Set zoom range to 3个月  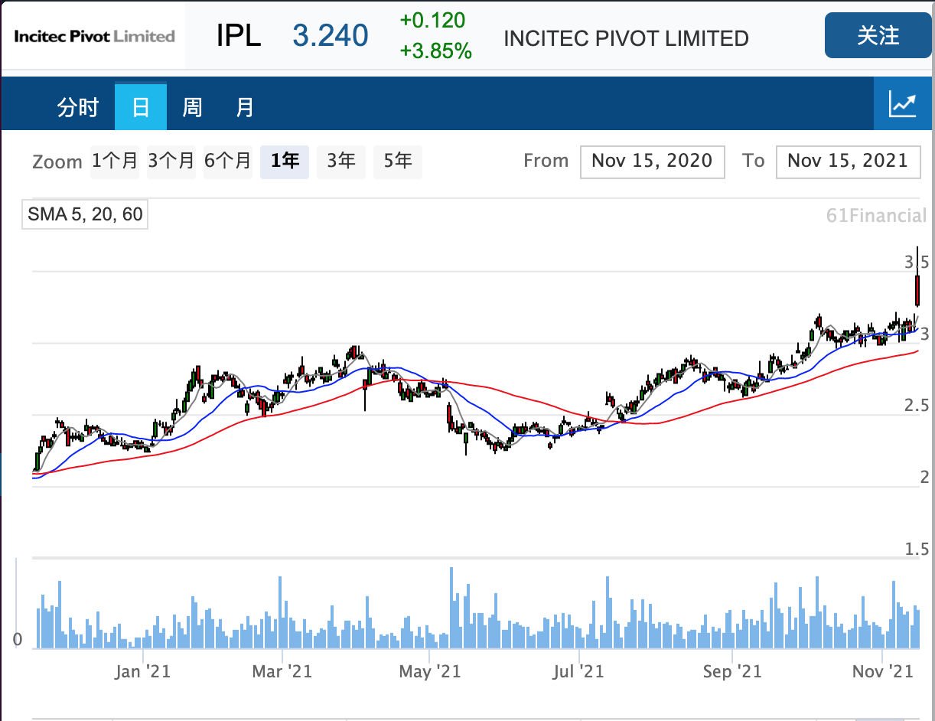coord(171,161)
